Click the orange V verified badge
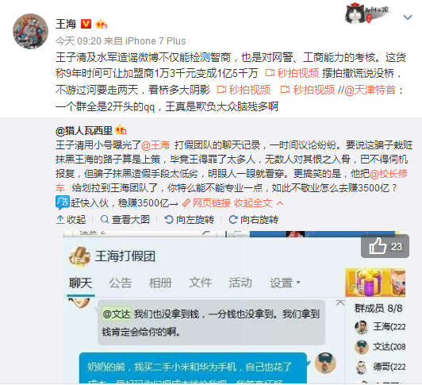This screenshot has width=422, height=385. pos(86,24)
